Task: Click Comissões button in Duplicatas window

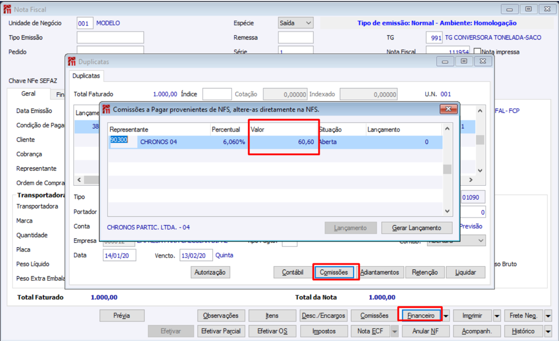Action: pos(333,272)
